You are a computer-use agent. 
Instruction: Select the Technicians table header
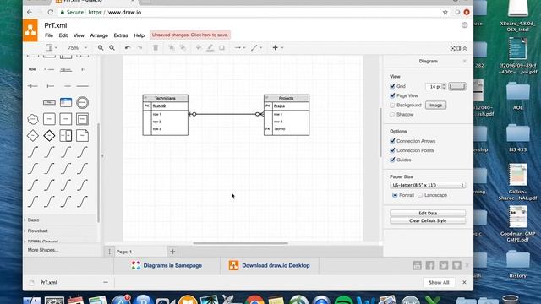click(x=166, y=98)
